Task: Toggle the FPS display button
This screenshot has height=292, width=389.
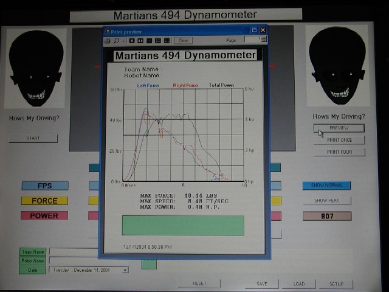Action: tap(45, 186)
